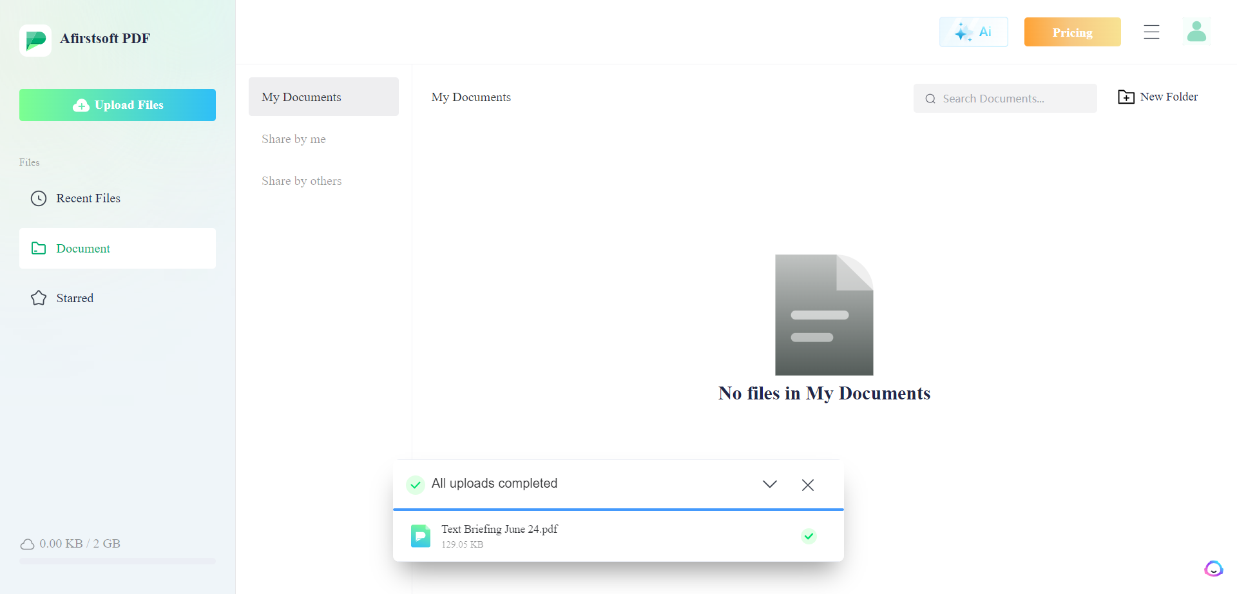Click the Text Briefing June 24.pdf file icon

click(420, 536)
